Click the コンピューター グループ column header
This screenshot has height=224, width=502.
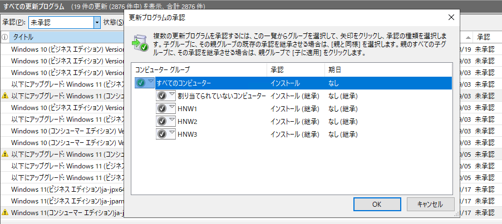tap(199, 69)
